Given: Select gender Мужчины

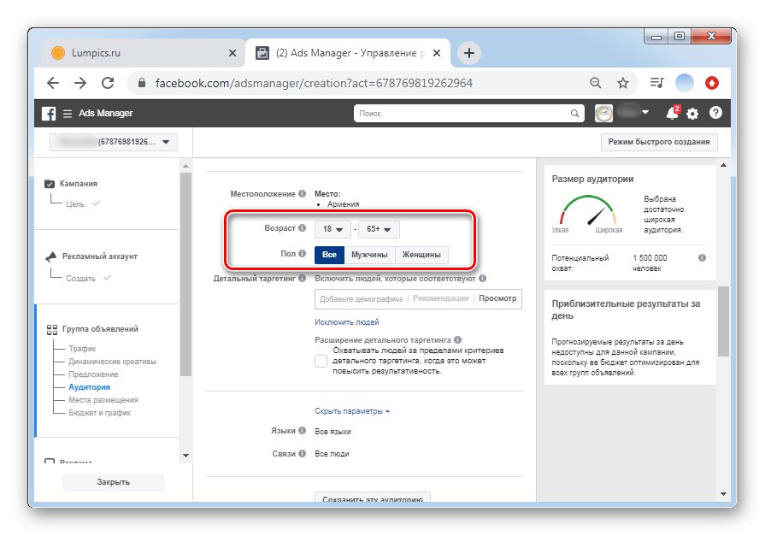Looking at the screenshot, I should point(369,255).
